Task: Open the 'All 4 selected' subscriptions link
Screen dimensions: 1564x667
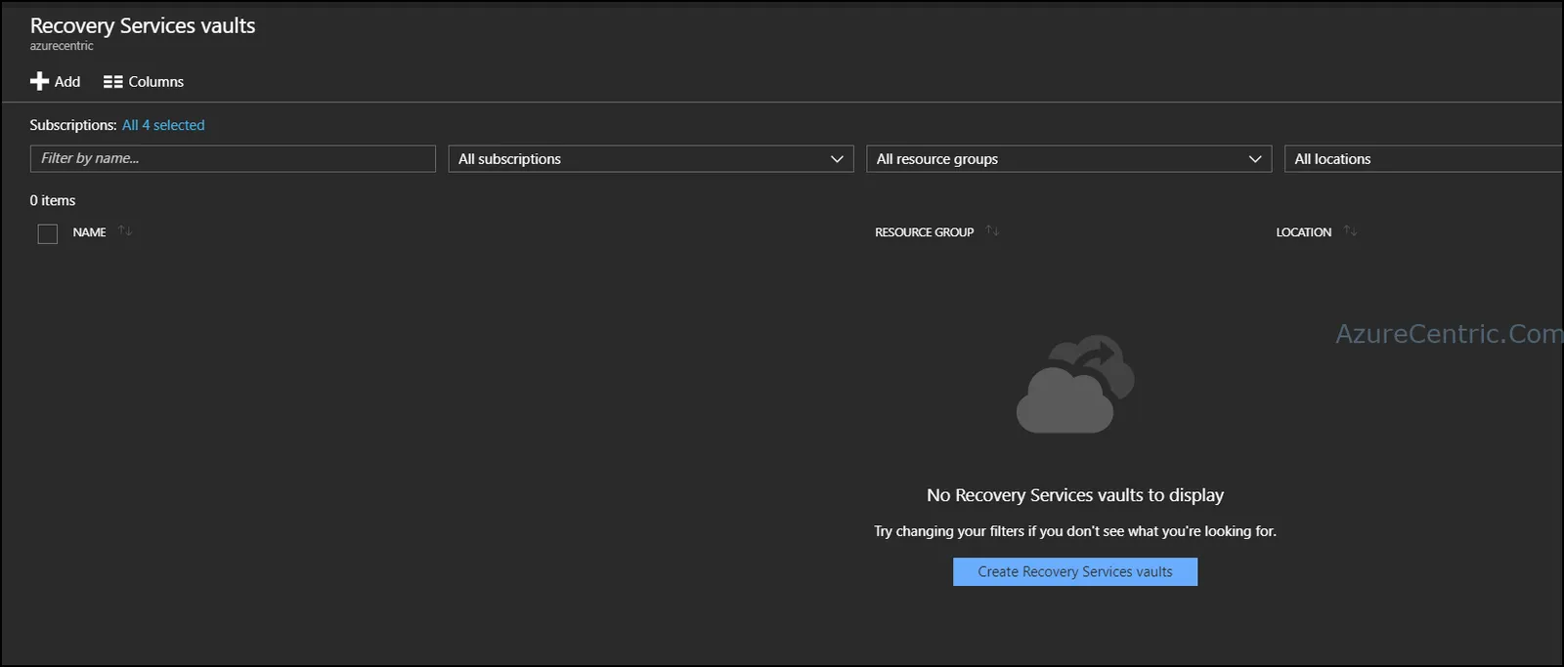Action: tap(163, 125)
